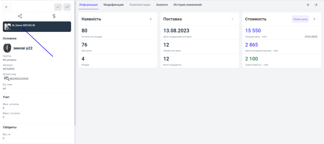Go to next item with right arrow
Image resolution: width=324 pixels, height=144 pixels.
316,5
